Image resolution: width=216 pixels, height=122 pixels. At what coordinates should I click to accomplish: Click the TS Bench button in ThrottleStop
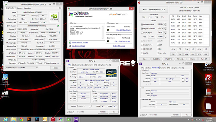(180, 59)
